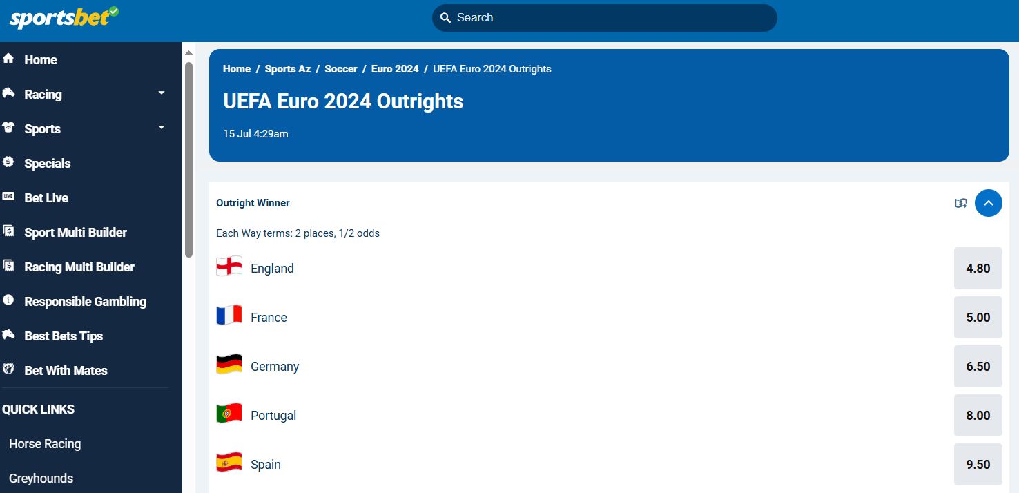1019x493 pixels.
Task: Click the sidebar scrollbar thumb
Action: [188, 160]
